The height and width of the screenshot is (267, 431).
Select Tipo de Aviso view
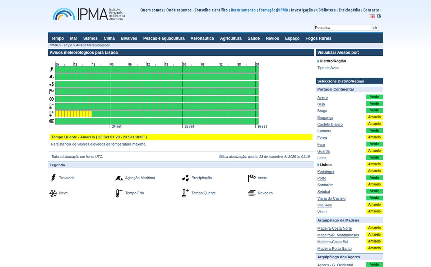click(328, 68)
